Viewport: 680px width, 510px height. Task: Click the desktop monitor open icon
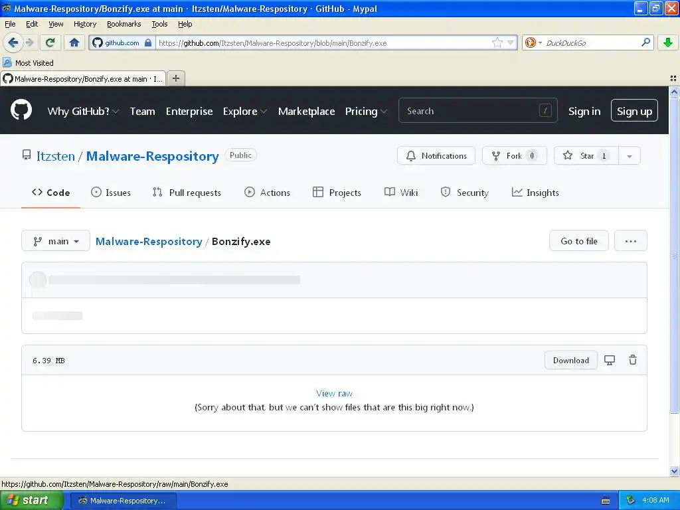610,361
